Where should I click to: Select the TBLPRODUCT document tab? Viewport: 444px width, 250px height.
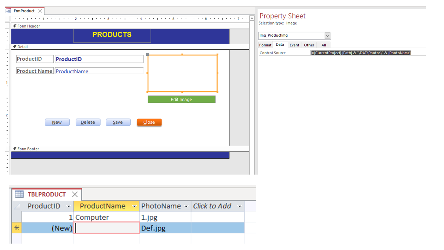click(x=47, y=194)
